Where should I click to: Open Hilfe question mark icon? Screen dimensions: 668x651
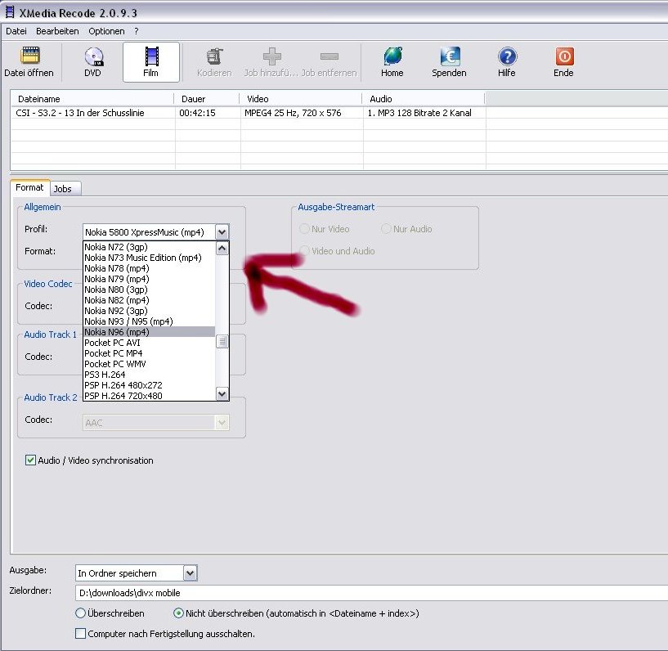[507, 56]
